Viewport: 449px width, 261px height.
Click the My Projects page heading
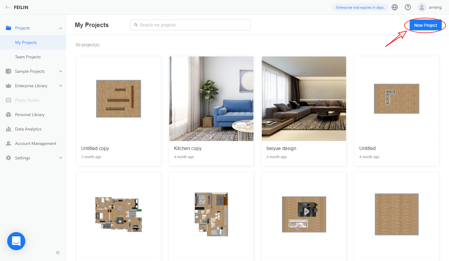point(92,25)
